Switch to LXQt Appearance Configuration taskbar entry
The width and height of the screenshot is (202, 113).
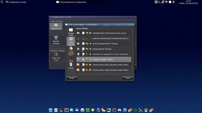tap(71, 2)
